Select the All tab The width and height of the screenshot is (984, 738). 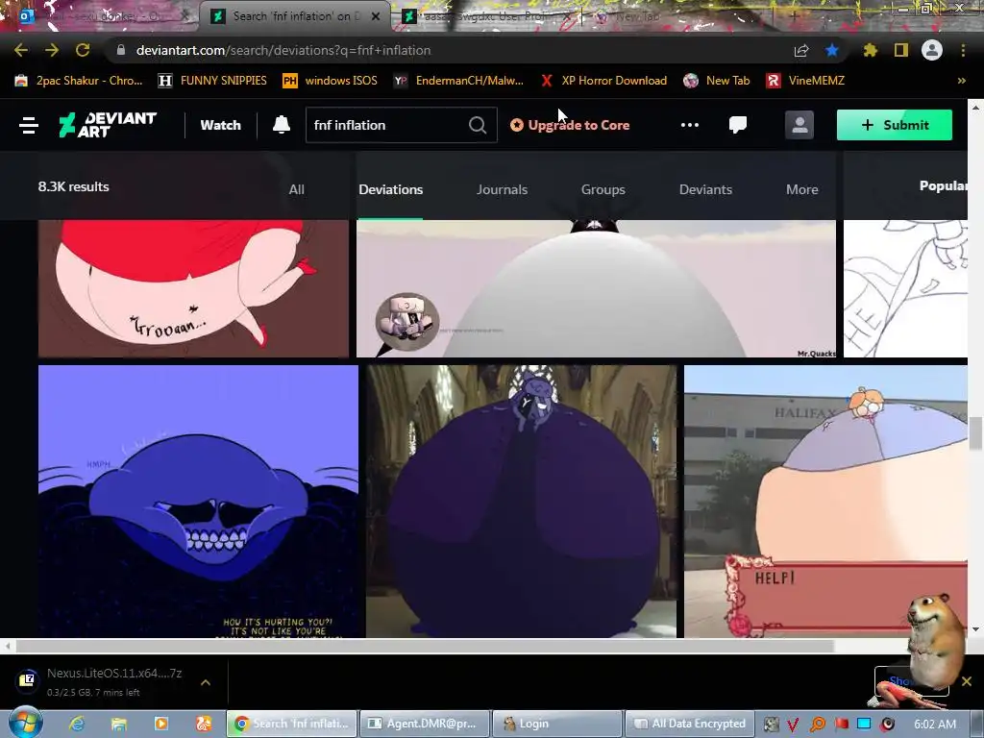point(296,189)
